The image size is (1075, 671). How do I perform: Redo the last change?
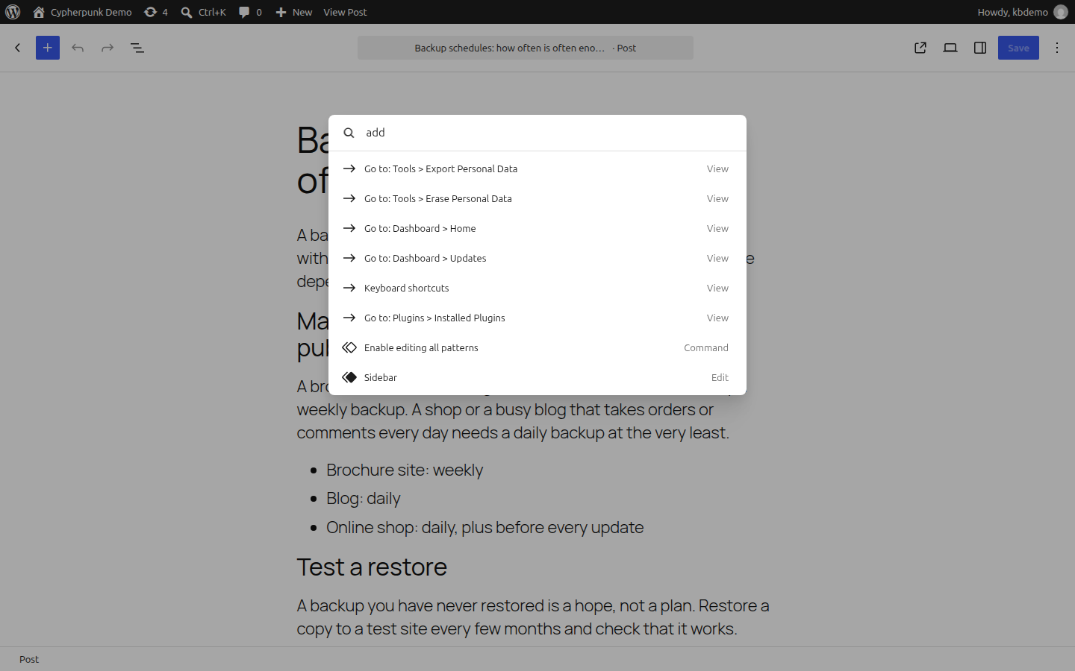[107, 48]
